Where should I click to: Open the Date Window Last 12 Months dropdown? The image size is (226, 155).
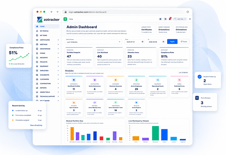click(93, 42)
